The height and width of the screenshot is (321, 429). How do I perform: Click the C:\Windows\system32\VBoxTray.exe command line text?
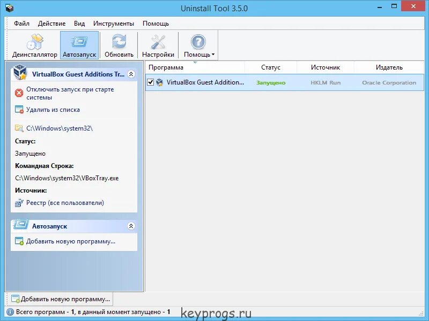(x=66, y=178)
